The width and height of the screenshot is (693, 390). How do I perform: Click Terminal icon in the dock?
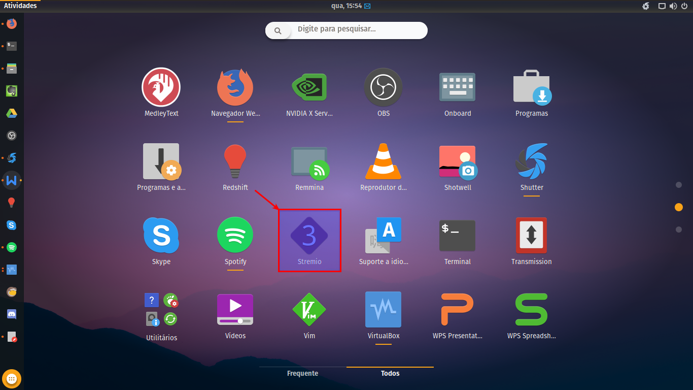pyautogui.click(x=12, y=46)
